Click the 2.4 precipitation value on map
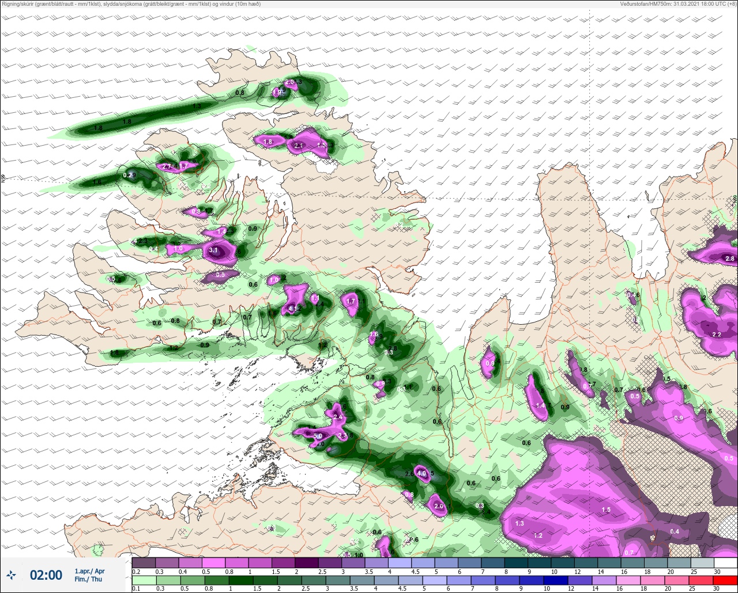Image resolution: width=738 pixels, height=593 pixels. pos(338,417)
